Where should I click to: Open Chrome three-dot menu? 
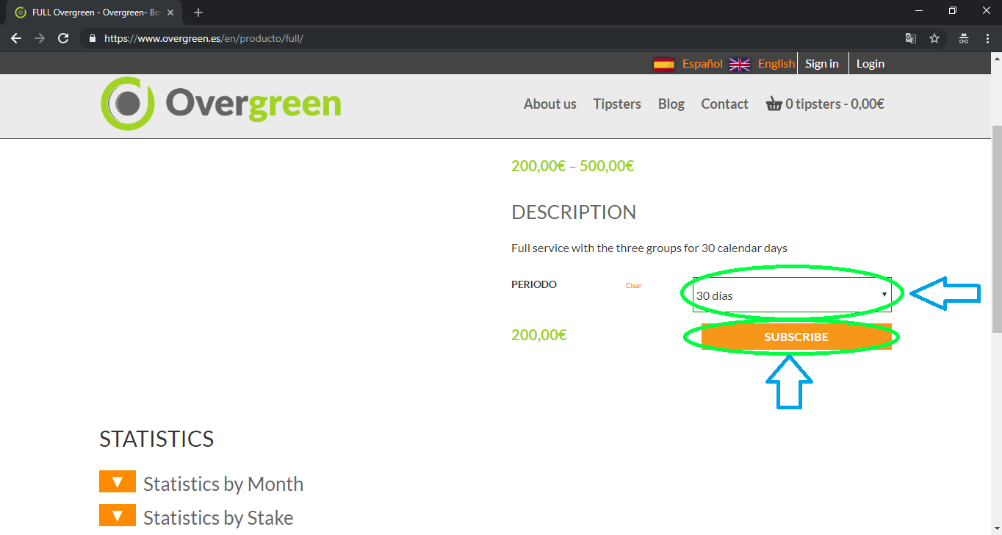[987, 38]
